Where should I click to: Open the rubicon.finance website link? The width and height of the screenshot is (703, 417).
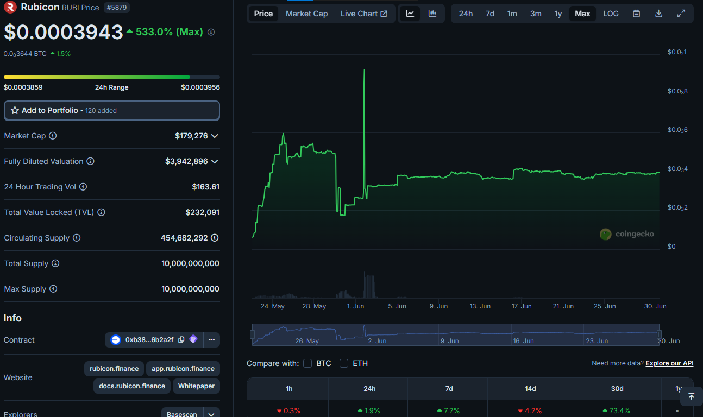(114, 369)
